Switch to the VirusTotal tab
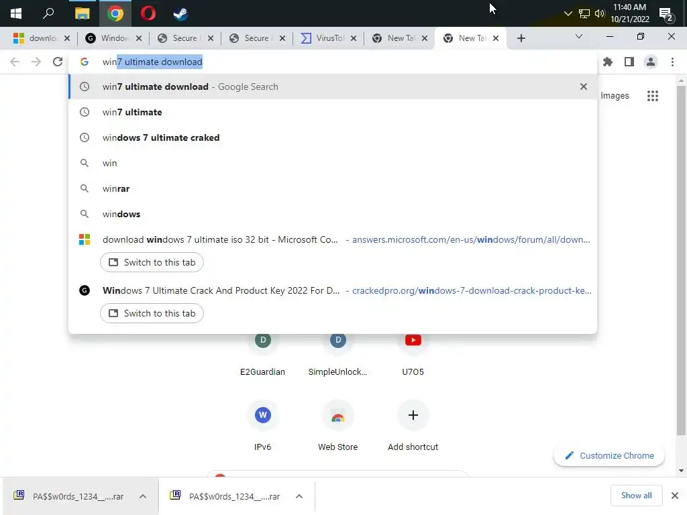Screen dimensions: 687x515 pyautogui.click(x=323, y=38)
